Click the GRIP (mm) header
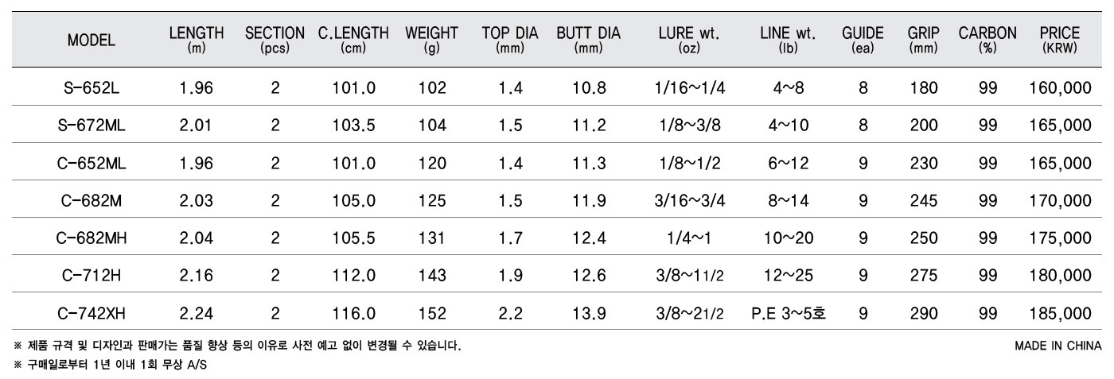Image resolution: width=1114 pixels, height=379 pixels. [924, 40]
